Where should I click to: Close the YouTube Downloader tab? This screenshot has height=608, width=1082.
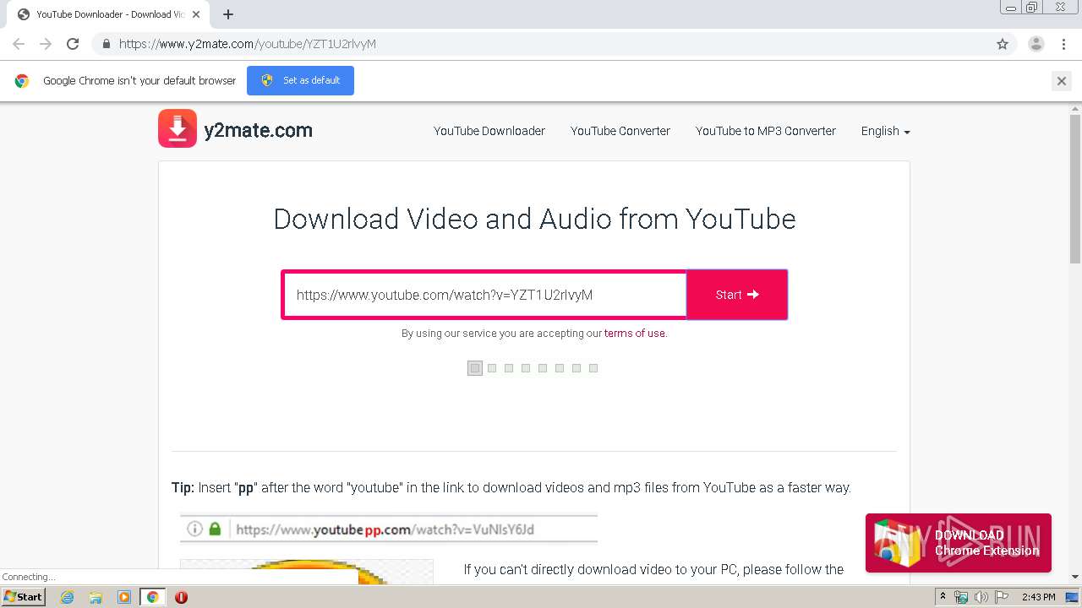click(197, 14)
